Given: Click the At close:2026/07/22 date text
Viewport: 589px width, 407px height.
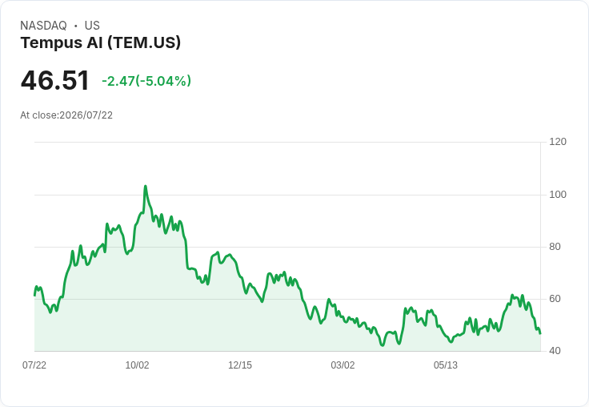Looking at the screenshot, I should point(66,115).
